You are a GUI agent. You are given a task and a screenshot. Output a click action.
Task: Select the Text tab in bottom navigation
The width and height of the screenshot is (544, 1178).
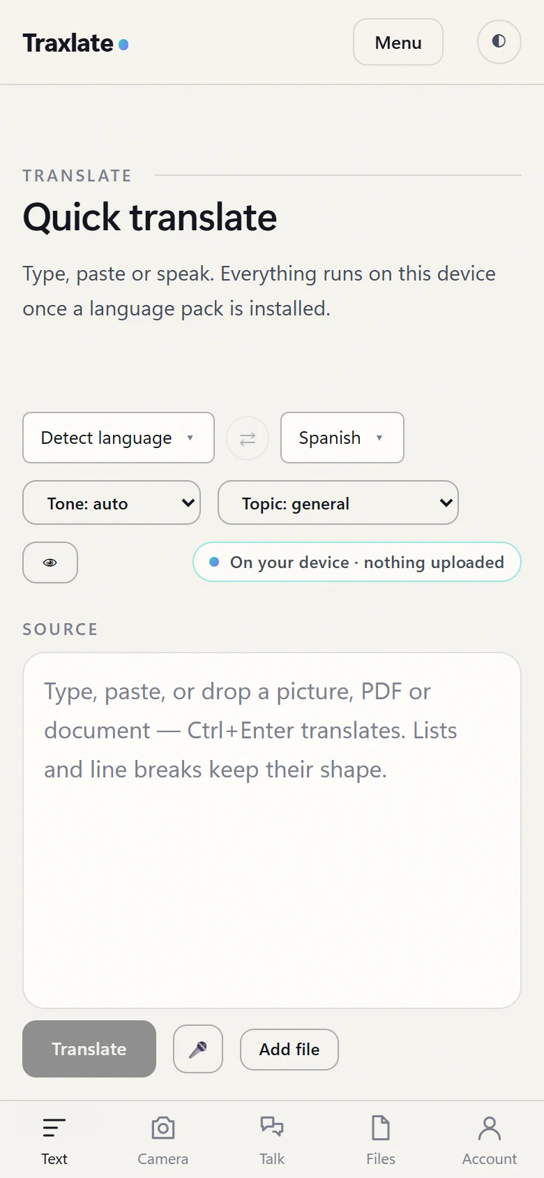[54, 1140]
